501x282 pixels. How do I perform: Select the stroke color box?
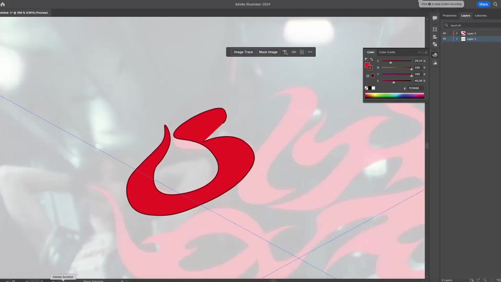[x=370, y=67]
